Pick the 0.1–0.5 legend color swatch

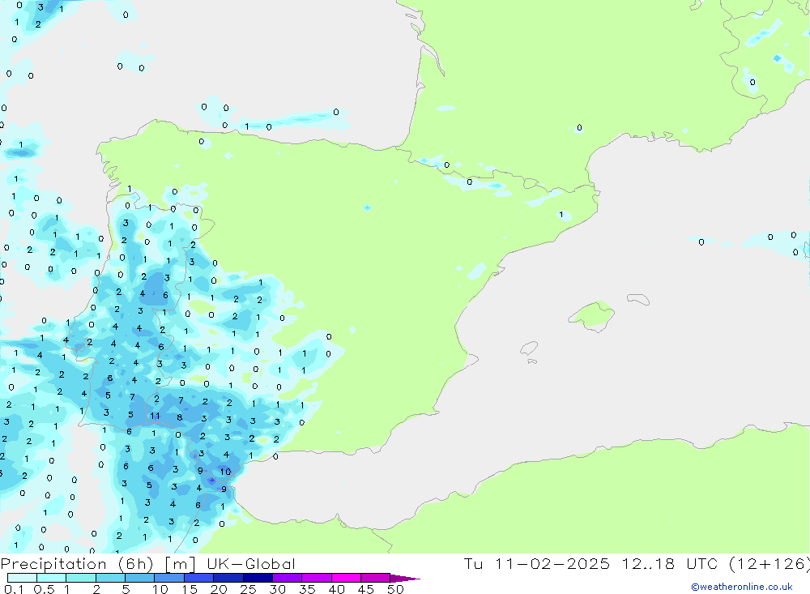[x=22, y=578]
